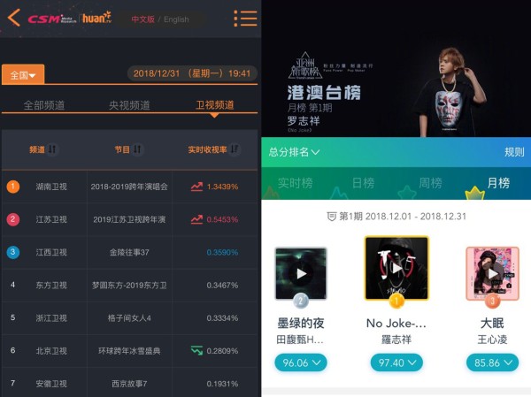The height and width of the screenshot is (397, 531).
Task: Select the 全部频道 tab
Action: coord(44,105)
